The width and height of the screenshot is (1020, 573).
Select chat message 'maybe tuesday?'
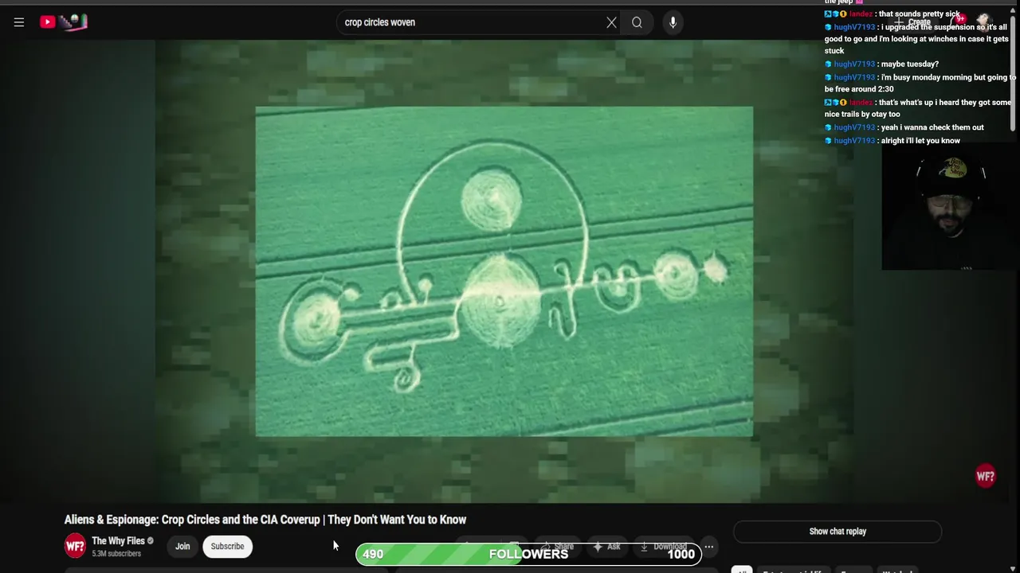point(909,64)
